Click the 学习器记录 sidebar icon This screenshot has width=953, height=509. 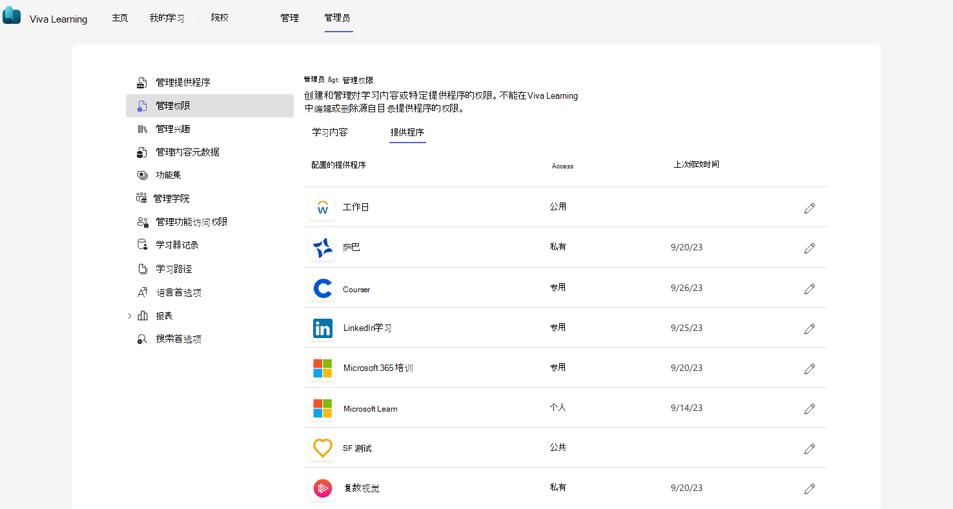click(142, 245)
